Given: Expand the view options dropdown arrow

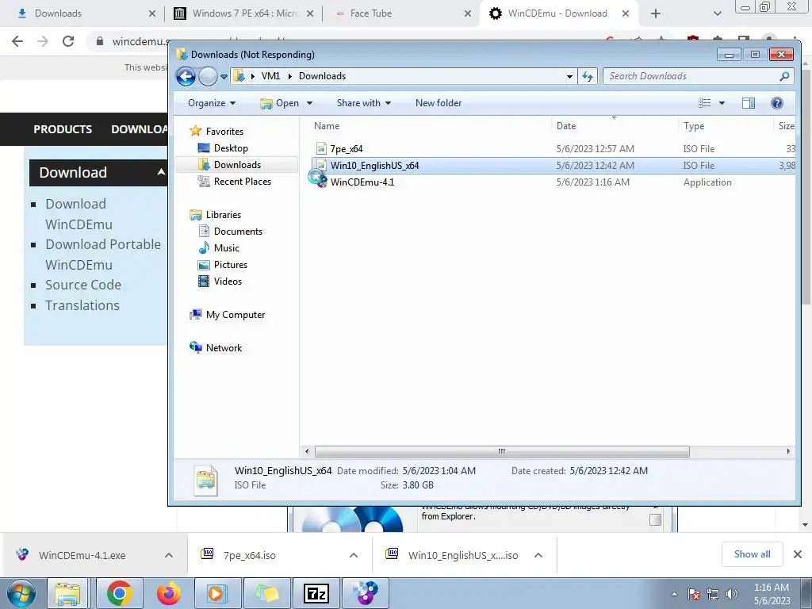Looking at the screenshot, I should pyautogui.click(x=722, y=103).
